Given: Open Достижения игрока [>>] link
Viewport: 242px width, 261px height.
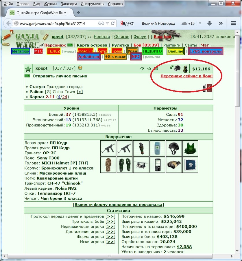Looking at the screenshot, I should click(110, 231).
